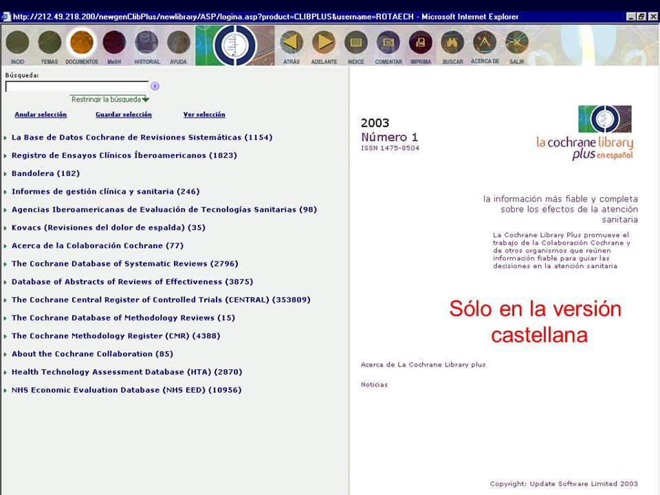This screenshot has width=660, height=495.
Task: Open the MeSH toolbar icon
Action: coord(114,43)
